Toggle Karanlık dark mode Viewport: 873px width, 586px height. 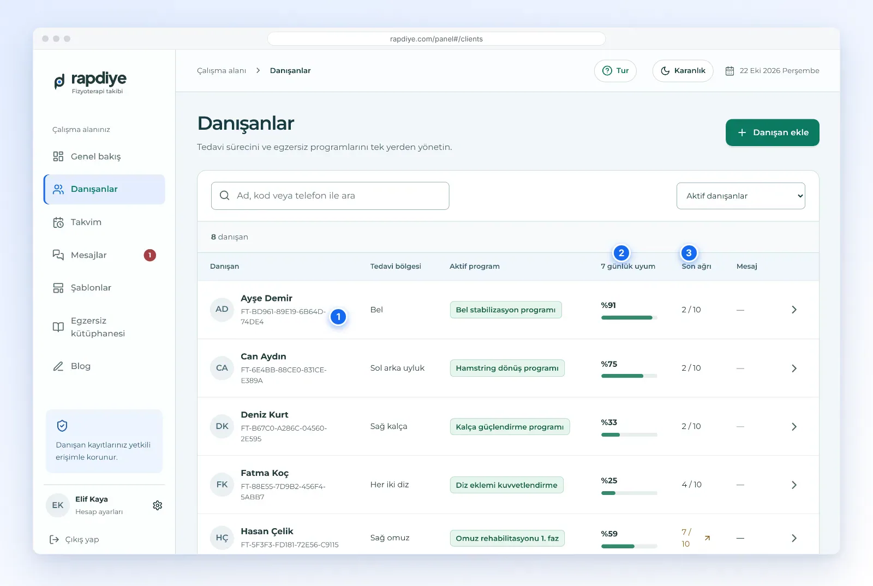pyautogui.click(x=683, y=71)
